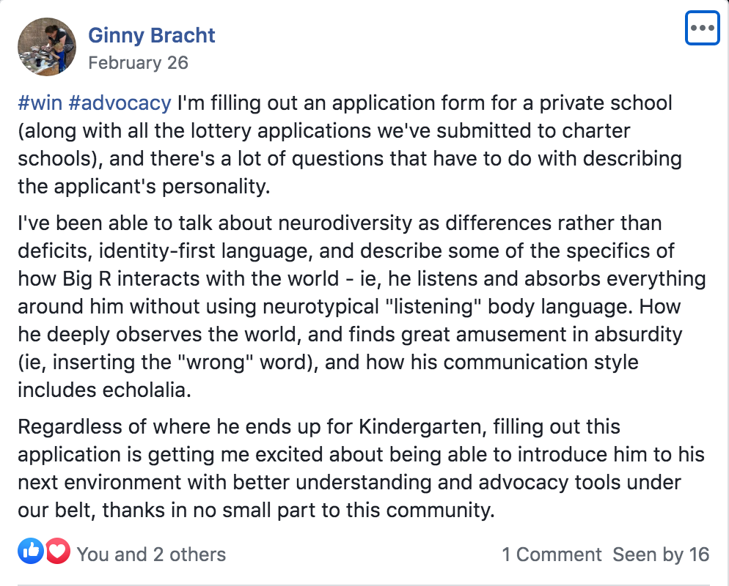The height and width of the screenshot is (586, 729).
Task: Click the word "Kindergarten" in the post
Action: pyautogui.click(x=422, y=427)
